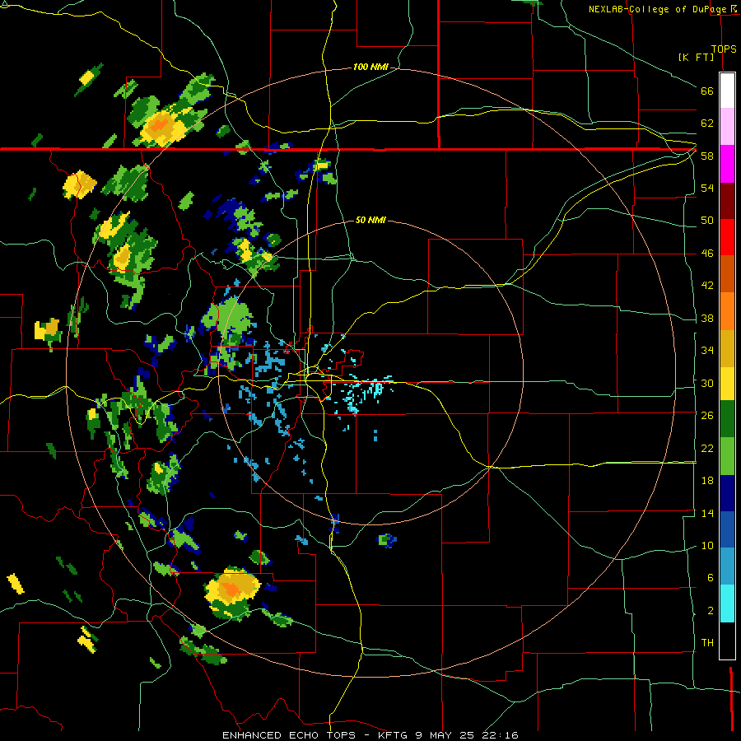Click the legend scale value 58
Screen dimensions: 741x741
[x=707, y=156]
